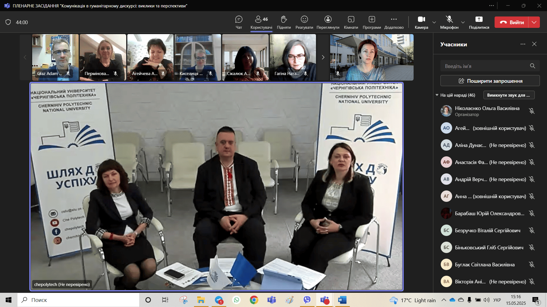Open the Chat panel icon
Viewport: 547px width, 307px height.
[239, 20]
